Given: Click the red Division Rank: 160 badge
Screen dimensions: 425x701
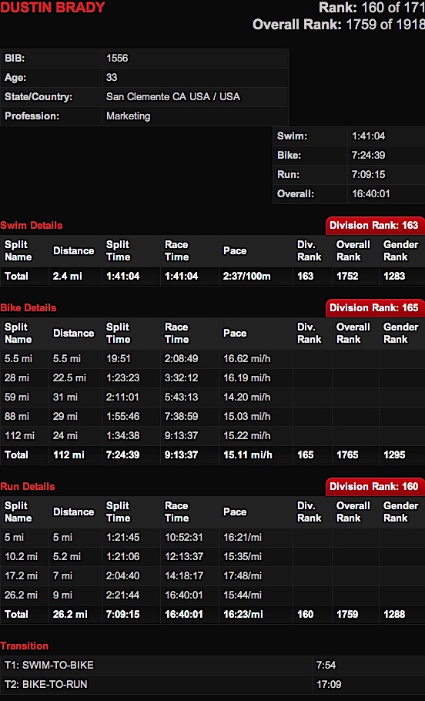Looking at the screenshot, I should [374, 486].
